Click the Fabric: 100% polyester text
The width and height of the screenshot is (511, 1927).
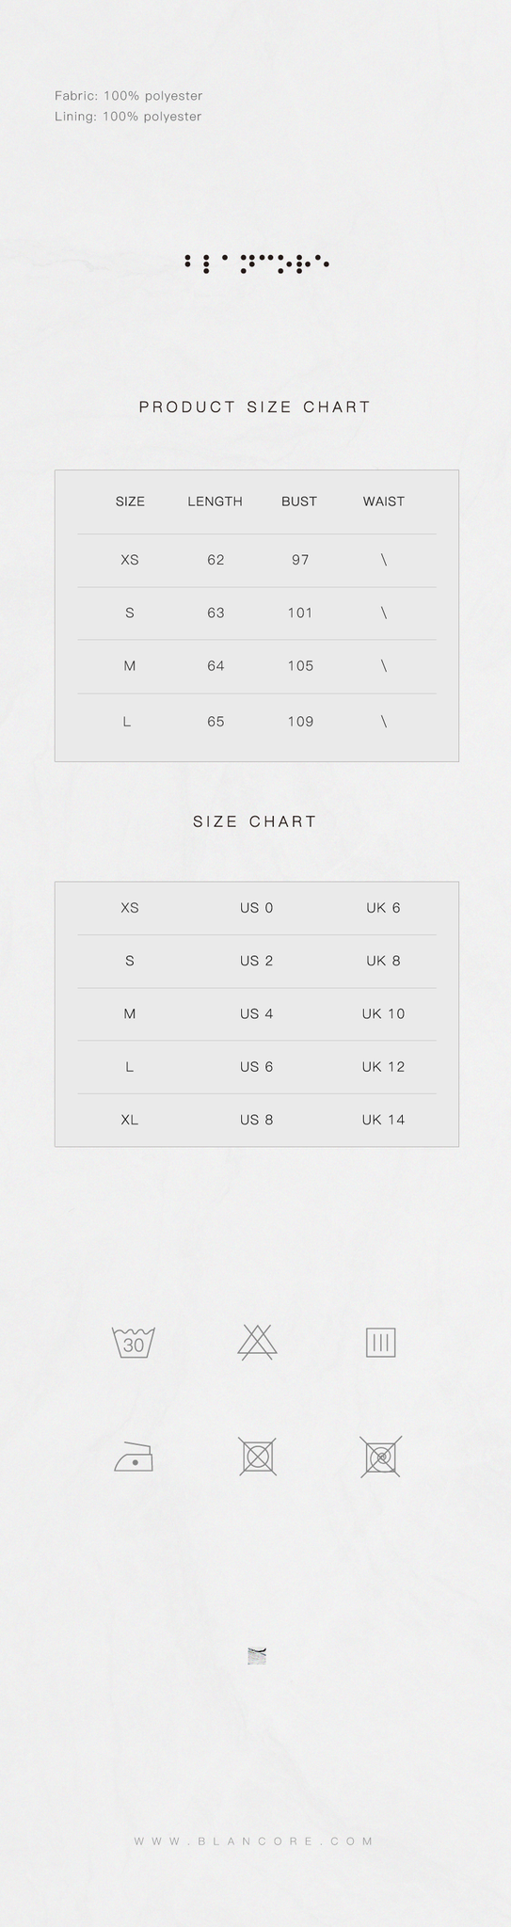pos(129,96)
